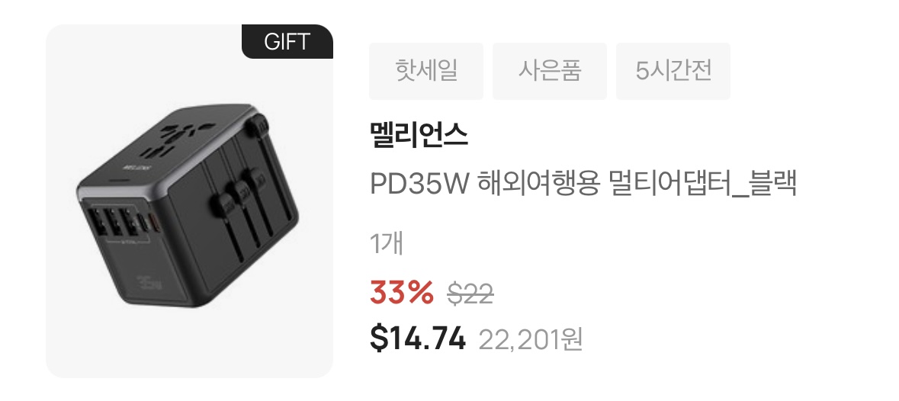The height and width of the screenshot is (401, 899).
Task: Click the GIFT badge on product image
Action: 287,42
